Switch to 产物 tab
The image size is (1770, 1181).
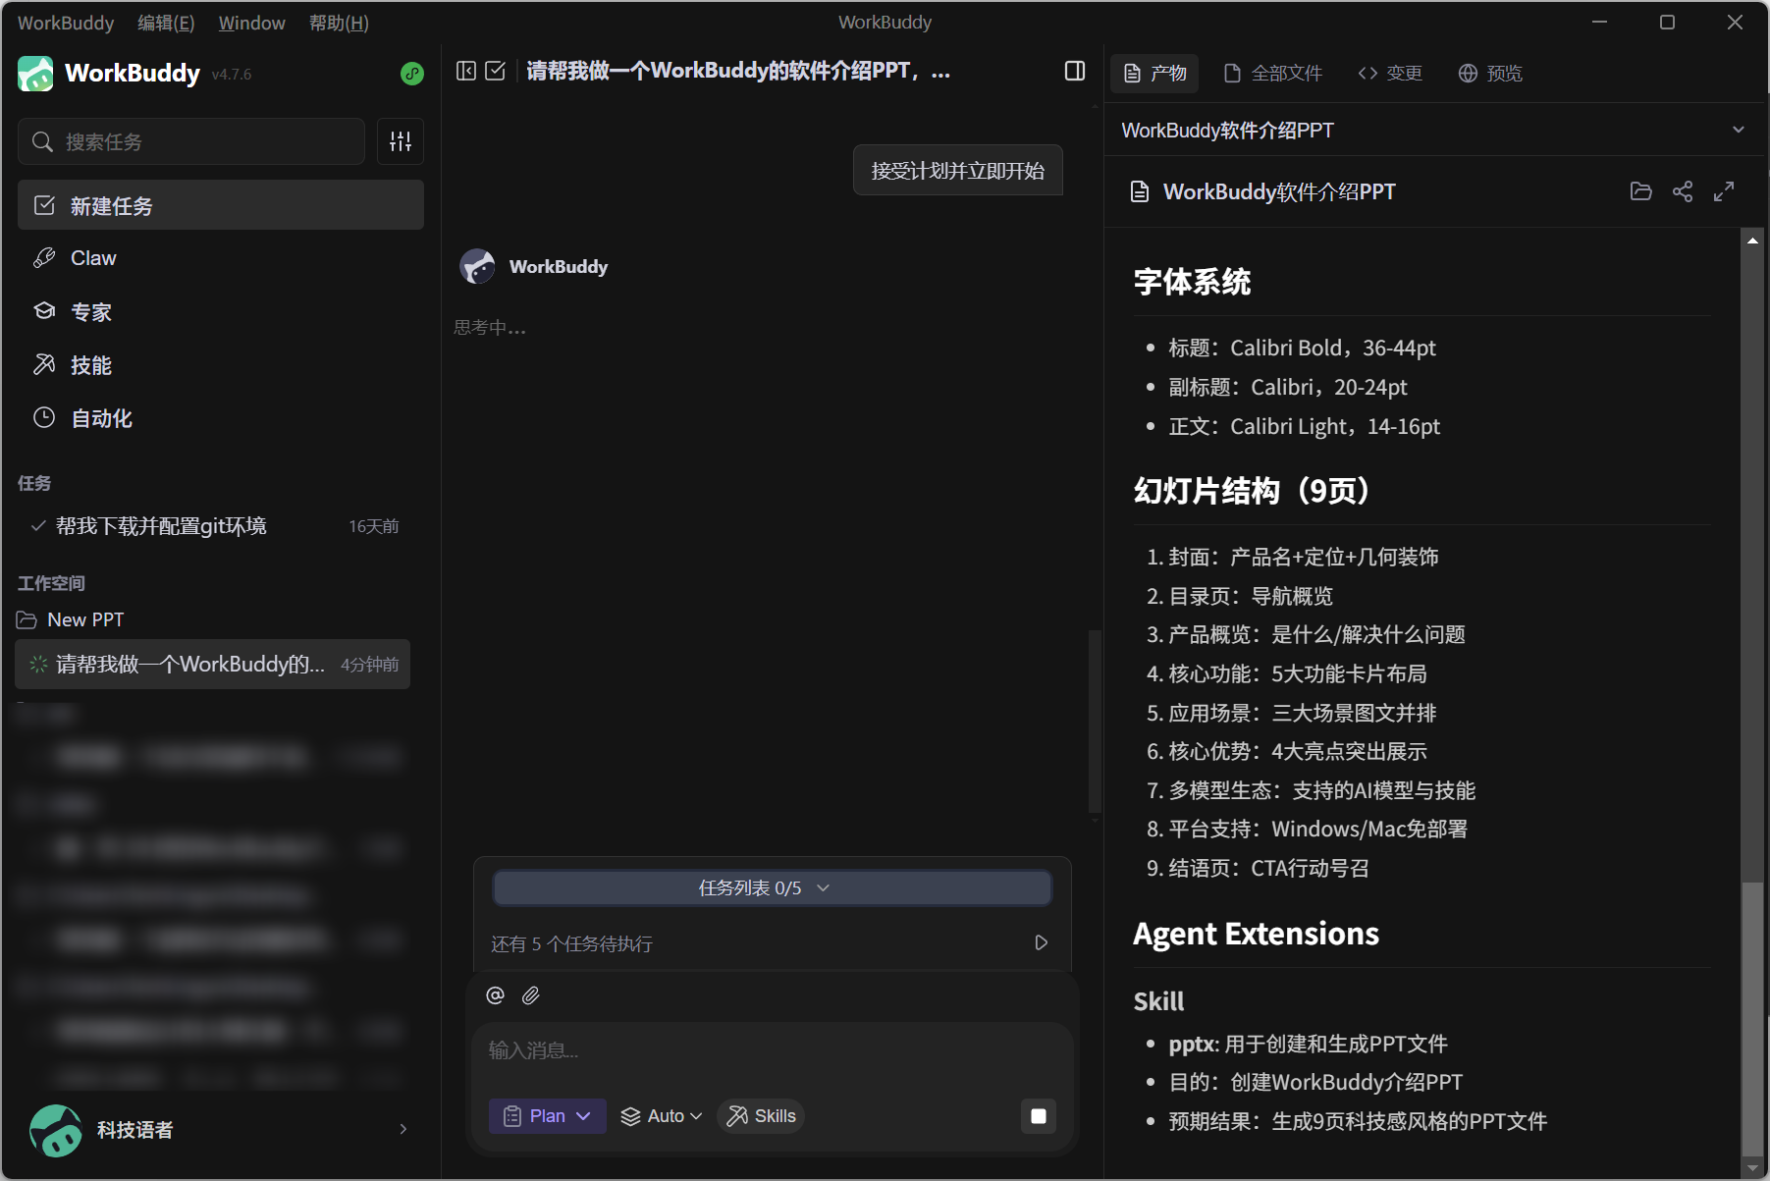(x=1154, y=74)
